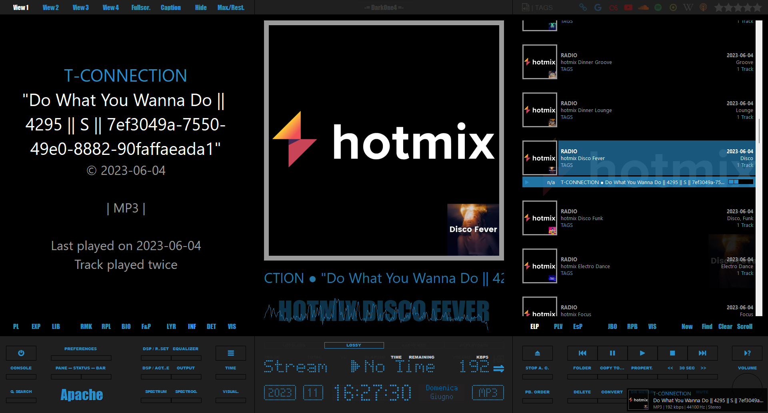Click the Find button
768x413 pixels.
tap(707, 327)
